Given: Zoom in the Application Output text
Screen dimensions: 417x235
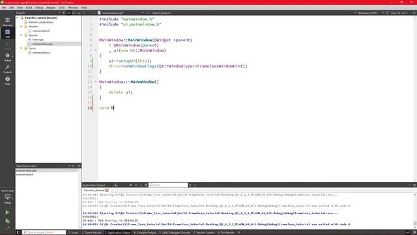Looking at the screenshot, I should tap(190, 185).
